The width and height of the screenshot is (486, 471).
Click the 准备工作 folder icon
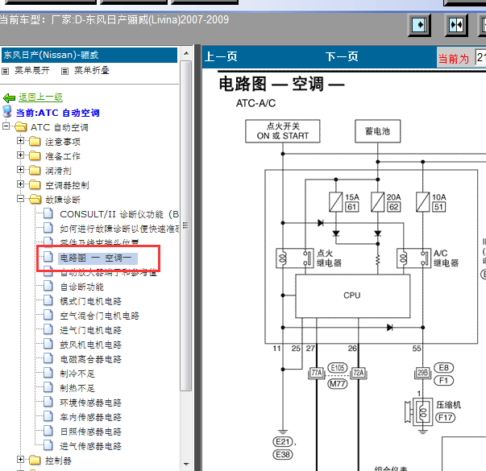coord(35,155)
